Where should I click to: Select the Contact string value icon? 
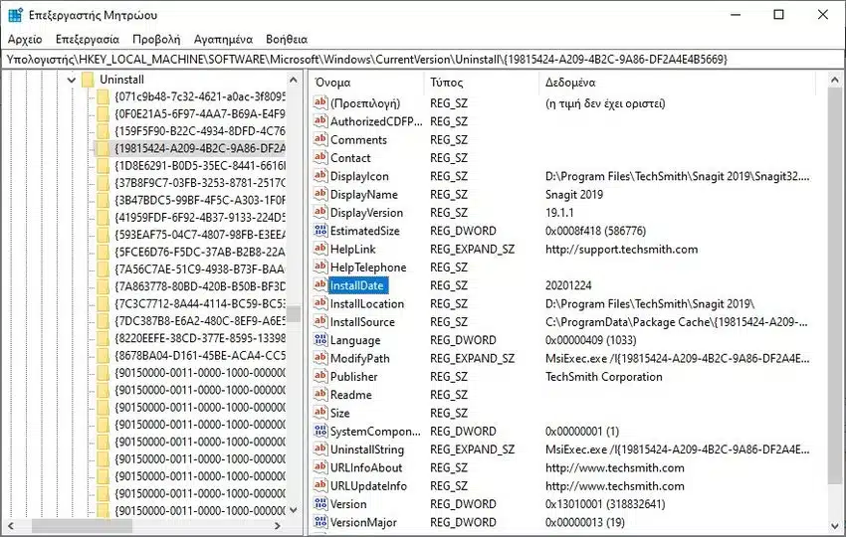click(320, 158)
